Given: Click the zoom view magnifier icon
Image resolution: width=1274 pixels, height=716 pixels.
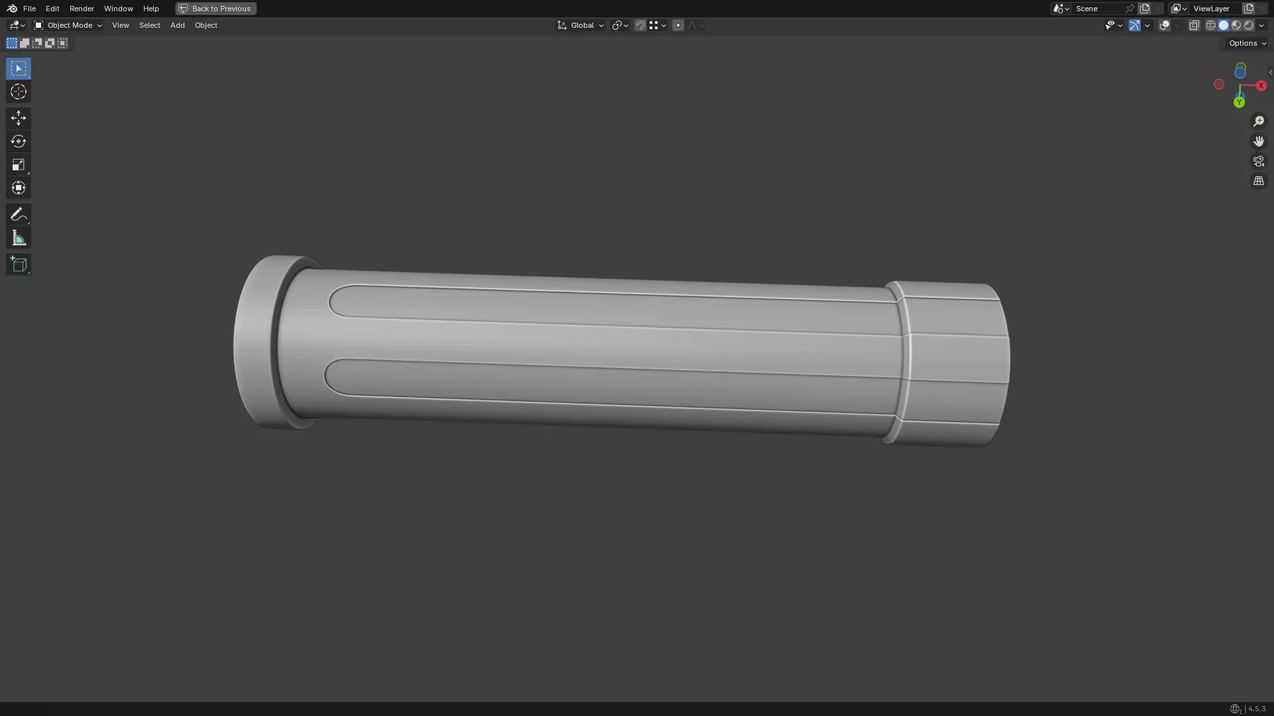Looking at the screenshot, I should [1259, 121].
